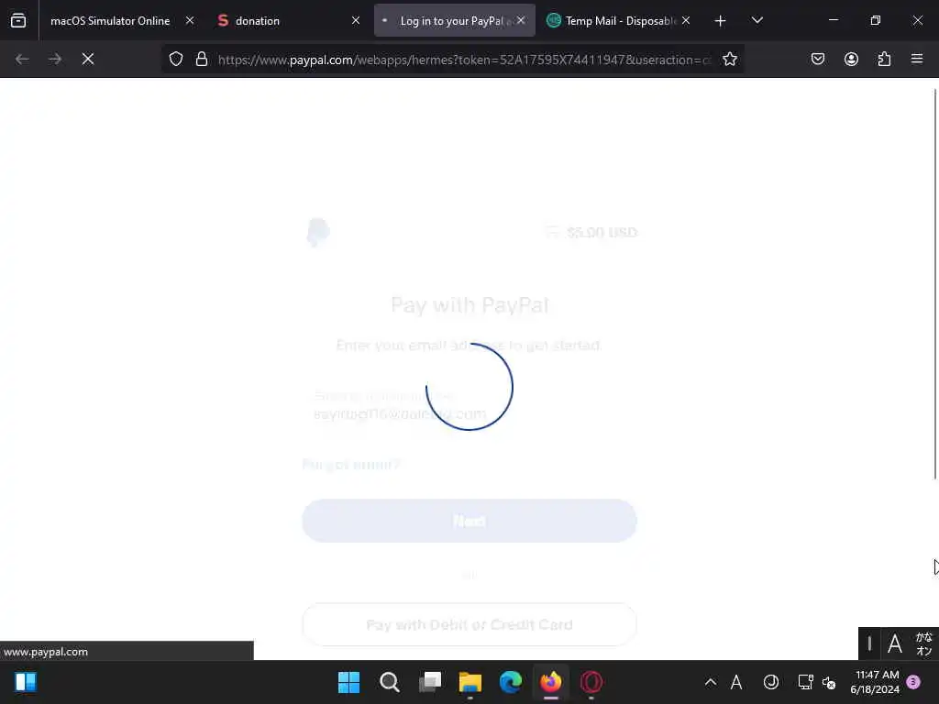Toggle IME input mode A in tray
The width and height of the screenshot is (939, 704).
736,682
